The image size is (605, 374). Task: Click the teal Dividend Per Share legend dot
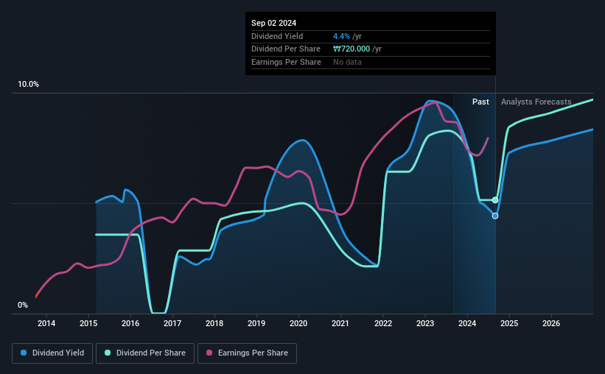(x=108, y=353)
